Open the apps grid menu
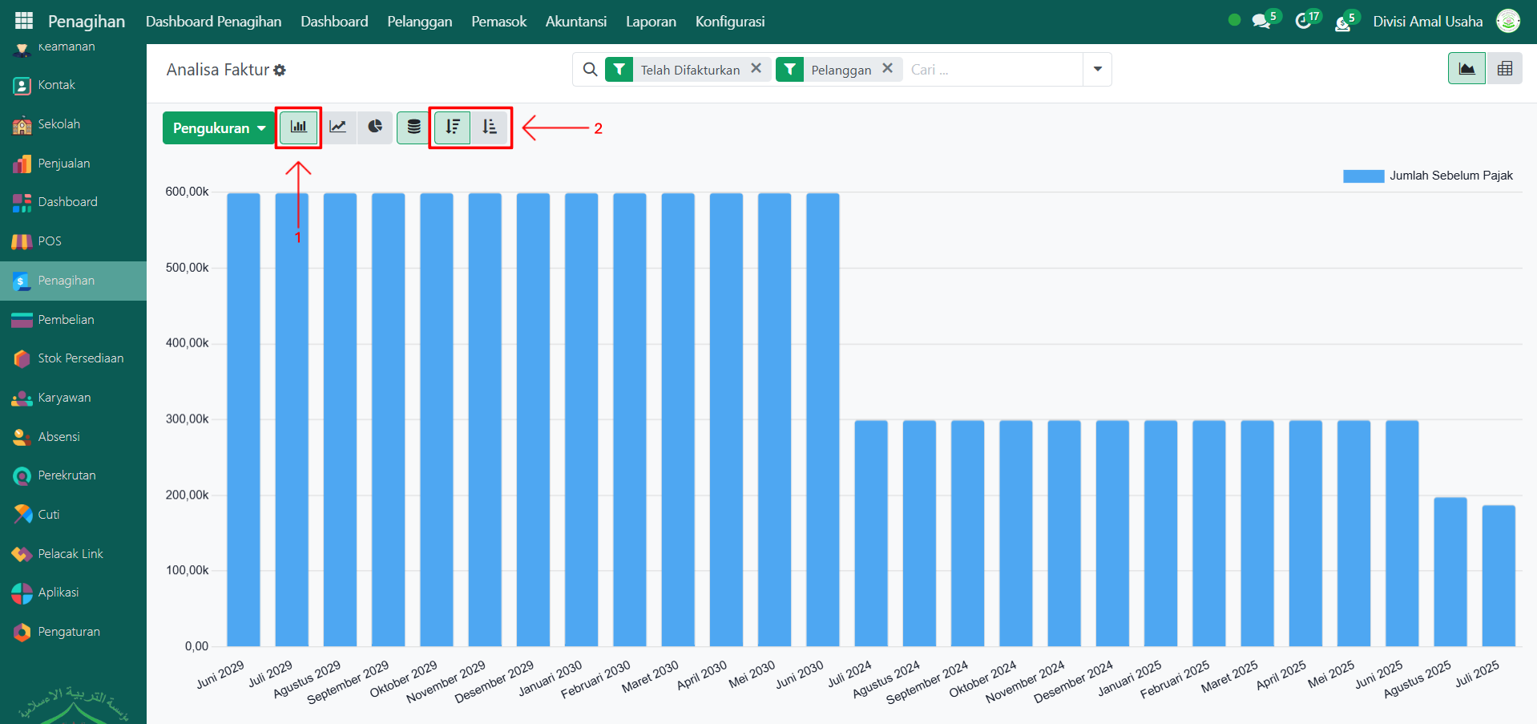 [x=24, y=22]
